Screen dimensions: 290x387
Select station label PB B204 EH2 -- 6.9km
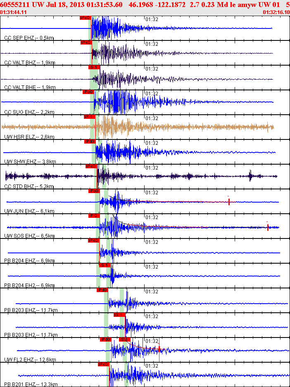pyautogui.click(x=29, y=286)
